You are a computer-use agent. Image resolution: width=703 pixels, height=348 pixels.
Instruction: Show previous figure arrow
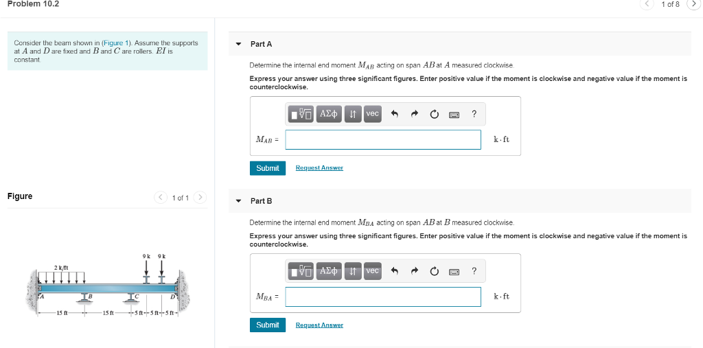click(x=161, y=197)
